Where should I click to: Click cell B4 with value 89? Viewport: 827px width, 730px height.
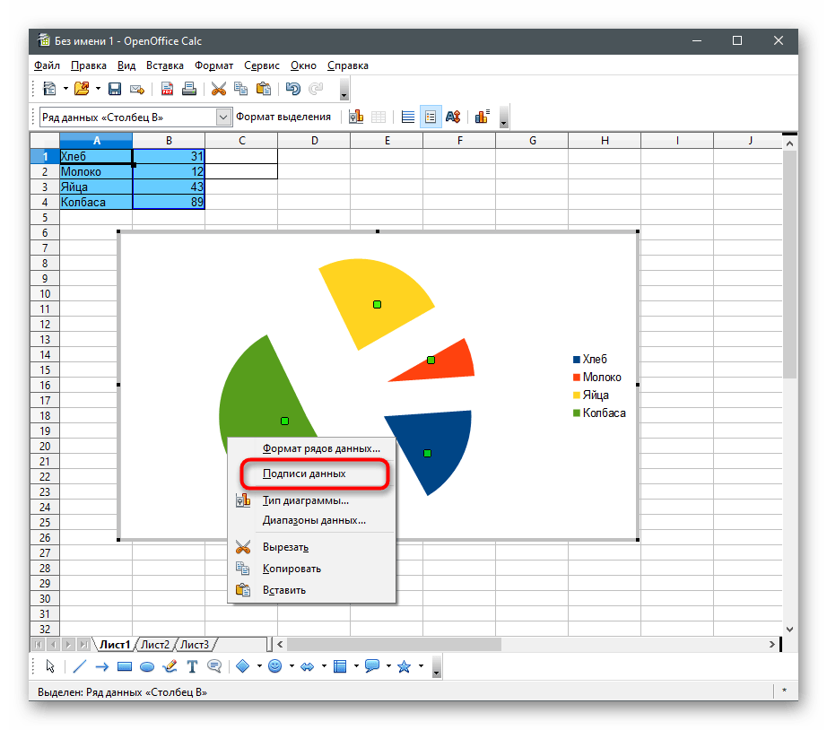[x=169, y=202]
